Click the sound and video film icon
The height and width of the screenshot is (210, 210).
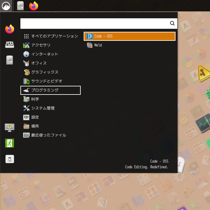coord(26,81)
